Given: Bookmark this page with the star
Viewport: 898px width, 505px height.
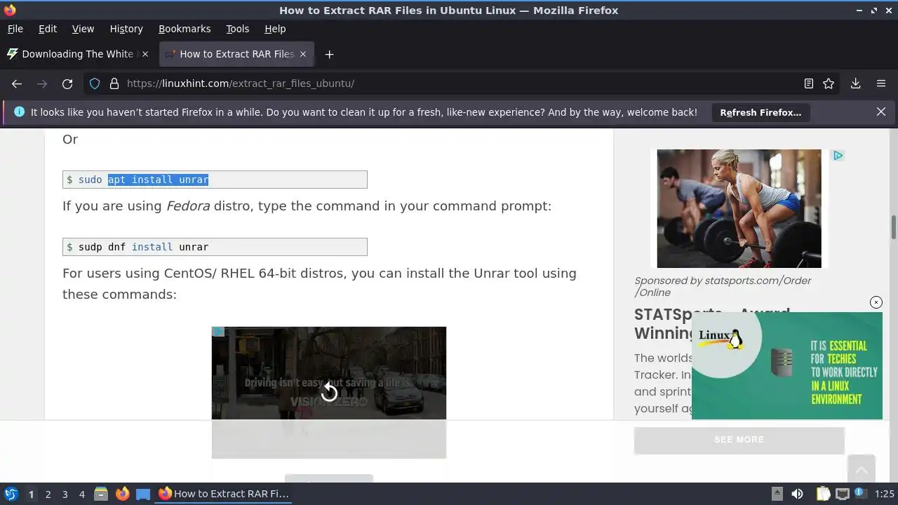Looking at the screenshot, I should tap(829, 83).
